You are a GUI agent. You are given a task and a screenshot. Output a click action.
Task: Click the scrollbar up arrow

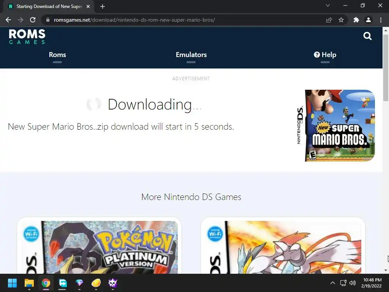point(386,31)
